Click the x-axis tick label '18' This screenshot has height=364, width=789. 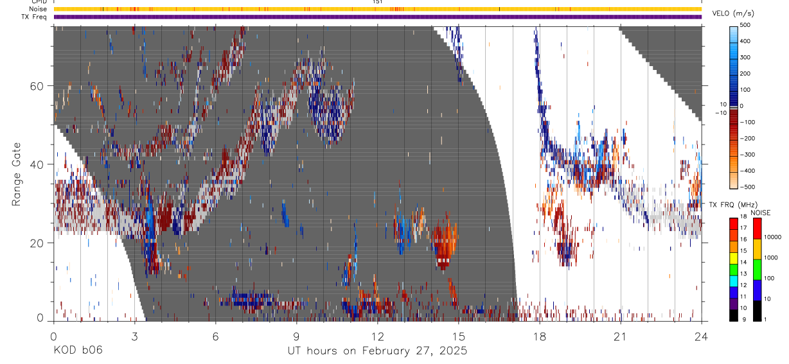[x=539, y=336]
